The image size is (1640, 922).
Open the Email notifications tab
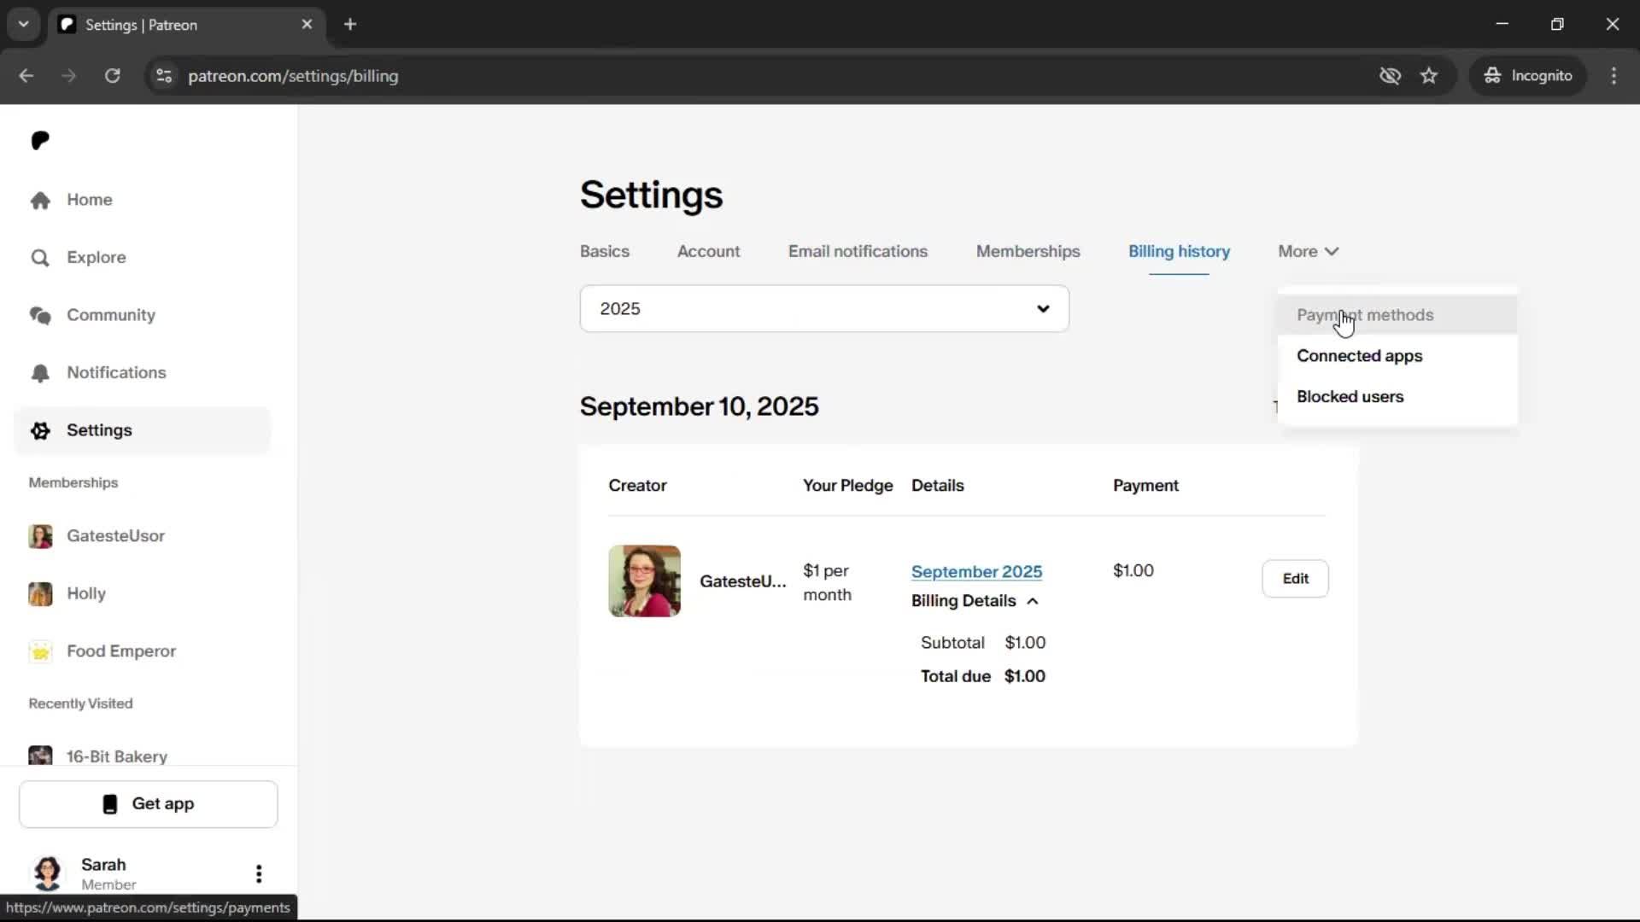pos(858,252)
